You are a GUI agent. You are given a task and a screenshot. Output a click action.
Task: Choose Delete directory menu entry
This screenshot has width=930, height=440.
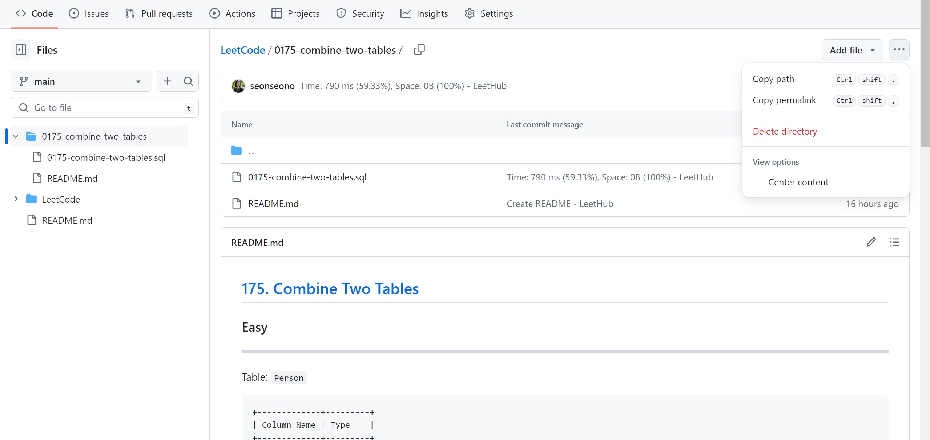(x=785, y=131)
